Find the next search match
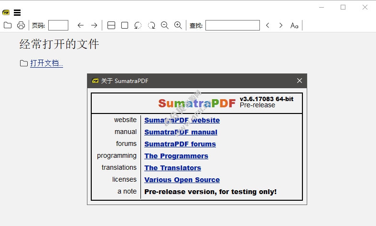 tap(281, 25)
